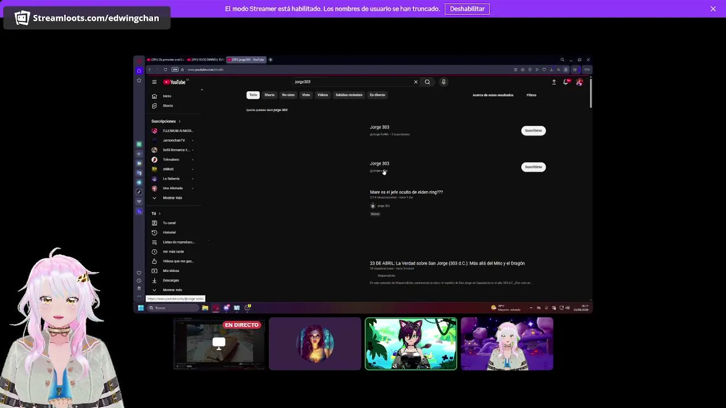Screen dimensions: 726x408
Task: Open File Explorer from the taskbar
Action: 205,308
